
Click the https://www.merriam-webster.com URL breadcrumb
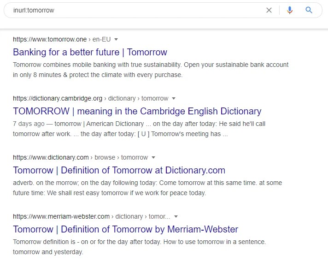(x=61, y=216)
